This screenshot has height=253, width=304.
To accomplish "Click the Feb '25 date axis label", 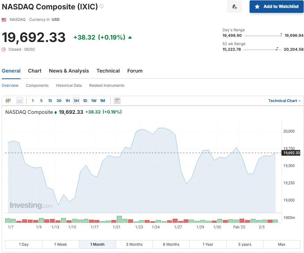I will pyautogui.click(x=239, y=227).
